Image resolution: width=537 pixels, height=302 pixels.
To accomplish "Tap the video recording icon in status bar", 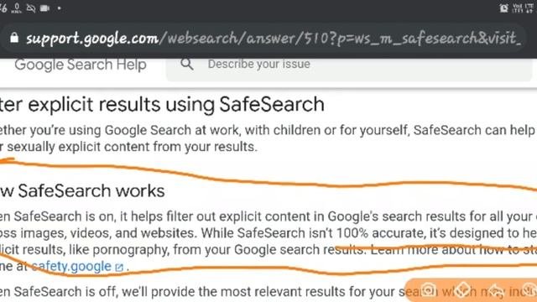I will coord(44,8).
